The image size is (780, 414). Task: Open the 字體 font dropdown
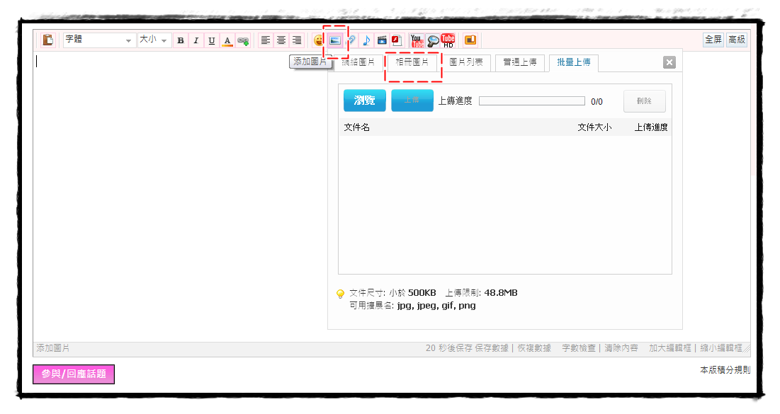99,40
